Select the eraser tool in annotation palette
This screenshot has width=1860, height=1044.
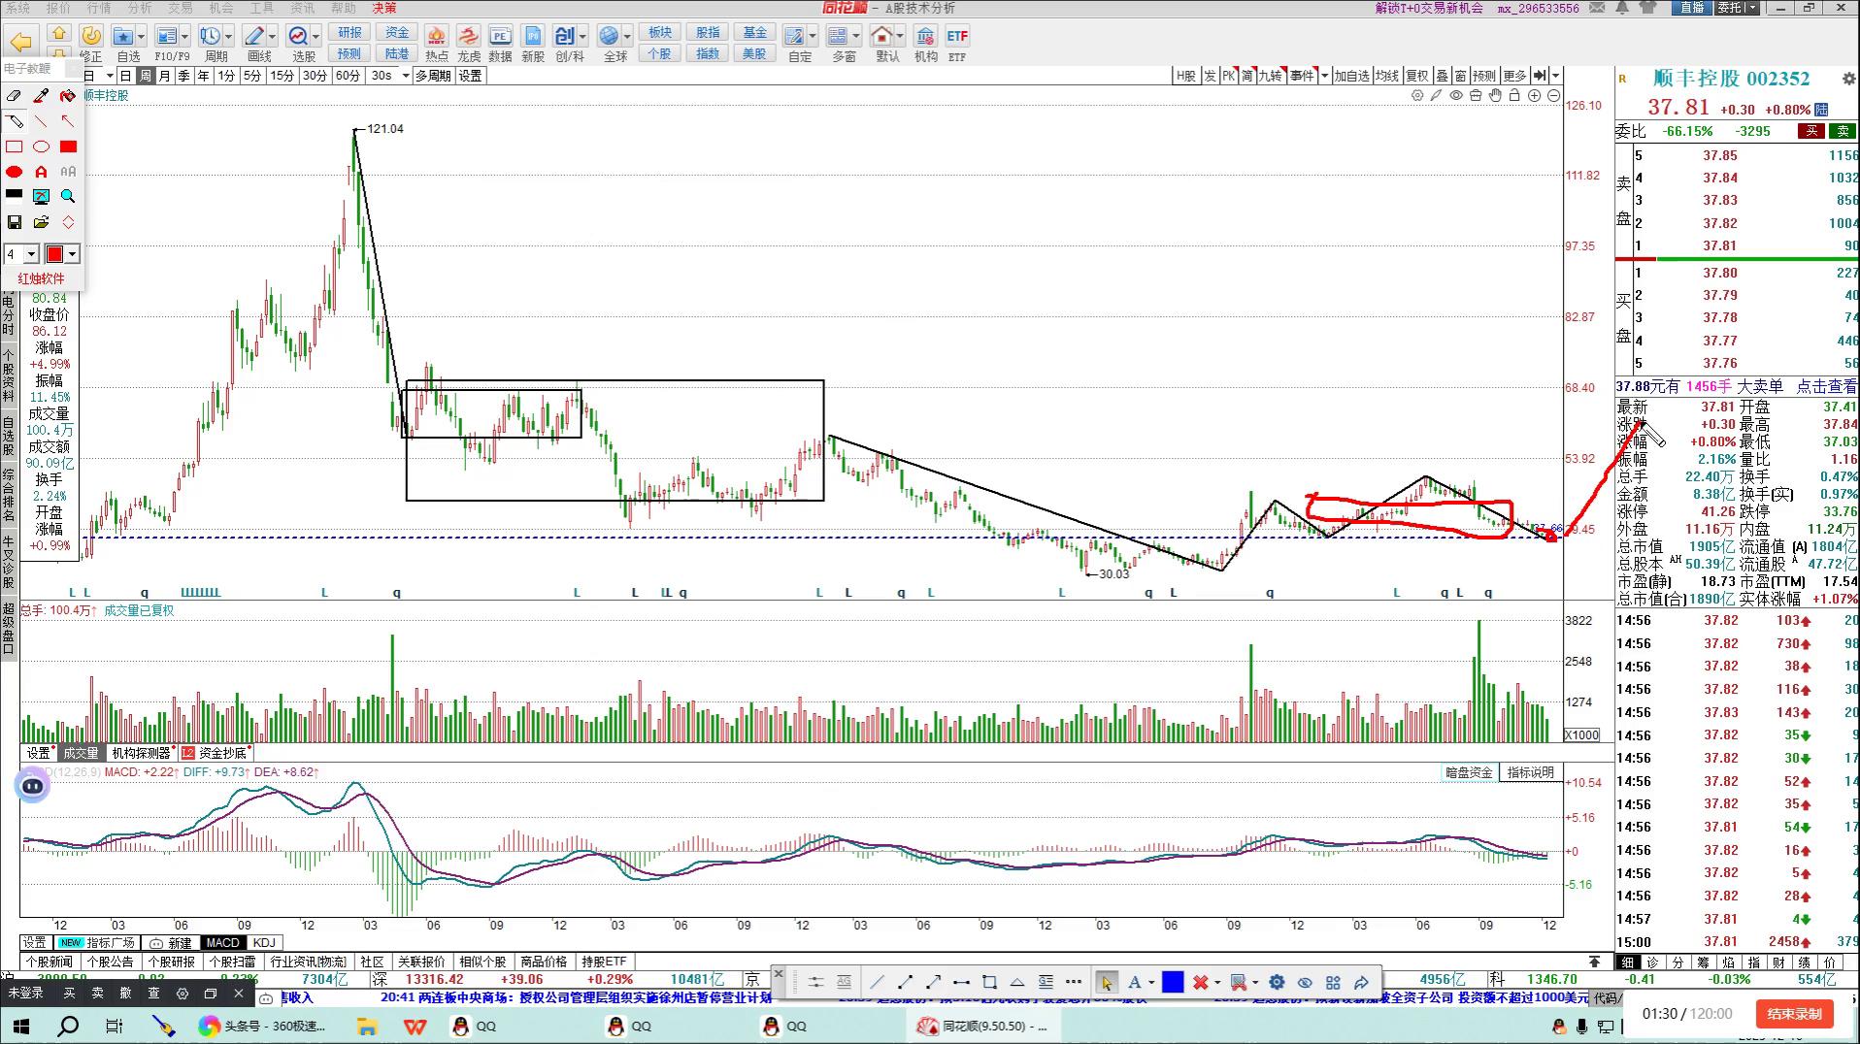click(x=14, y=96)
